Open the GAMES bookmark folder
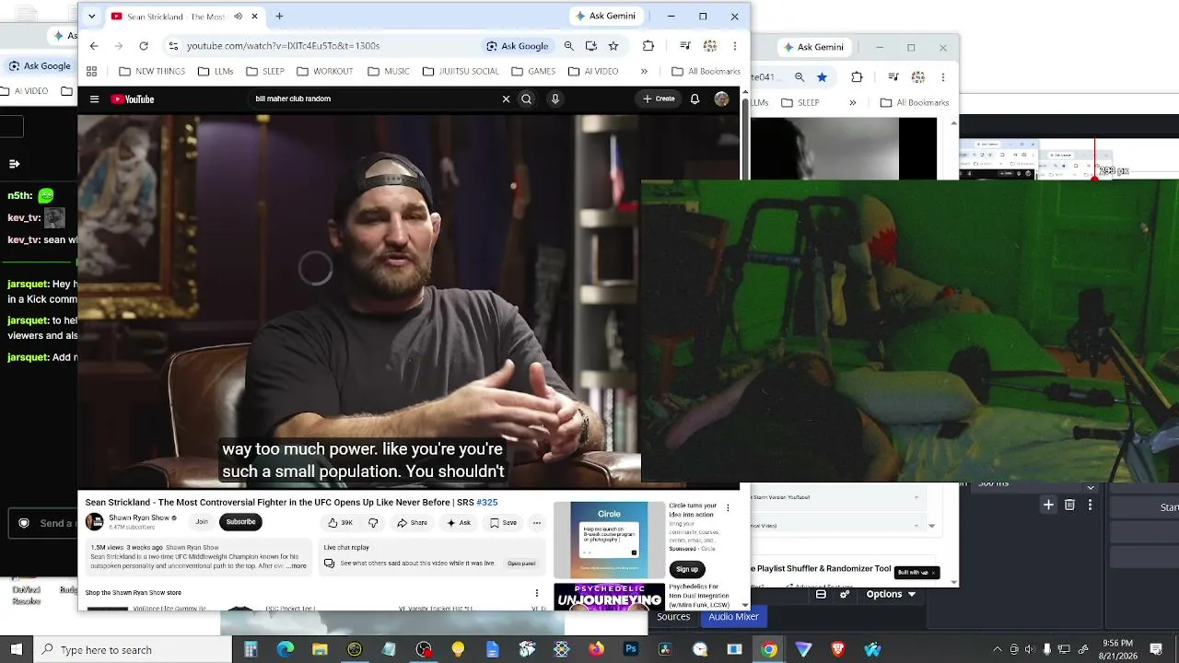Image resolution: width=1179 pixels, height=663 pixels. 532,71
